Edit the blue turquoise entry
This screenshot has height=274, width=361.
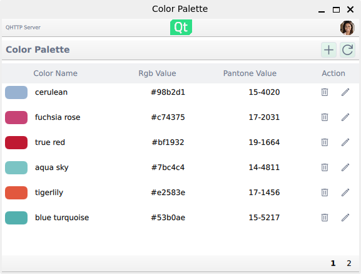click(345, 218)
